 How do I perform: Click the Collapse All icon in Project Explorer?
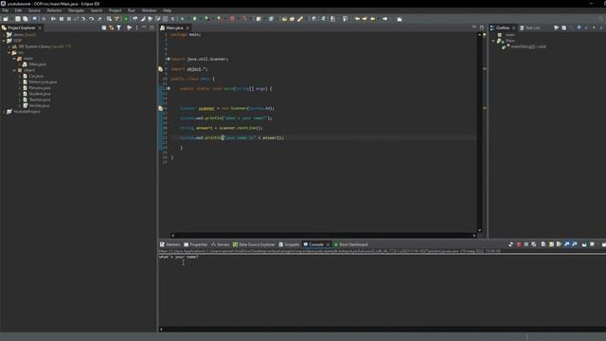[x=103, y=27]
